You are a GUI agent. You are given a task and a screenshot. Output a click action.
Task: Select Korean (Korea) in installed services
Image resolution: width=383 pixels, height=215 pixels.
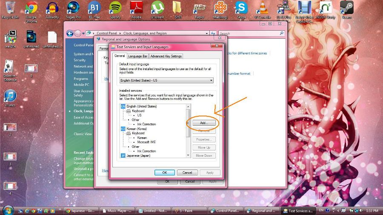coord(136,128)
